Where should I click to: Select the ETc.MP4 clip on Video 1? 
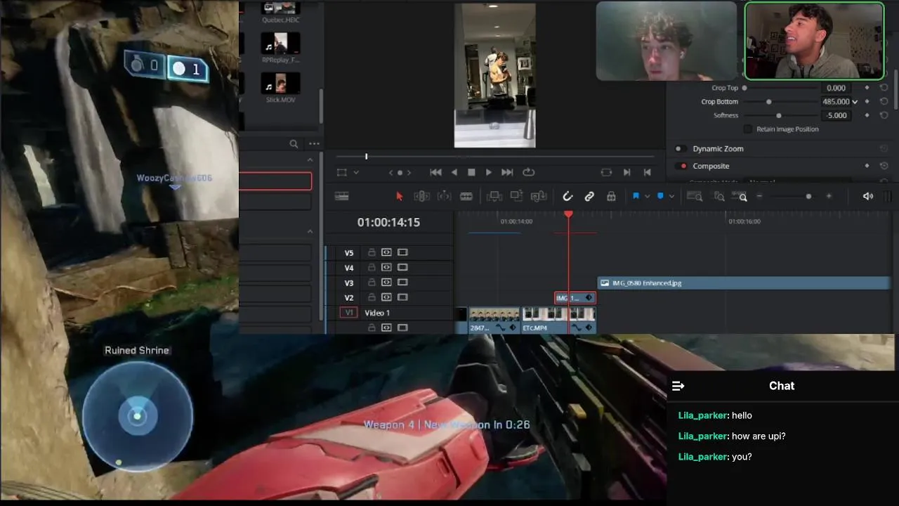[x=558, y=320]
